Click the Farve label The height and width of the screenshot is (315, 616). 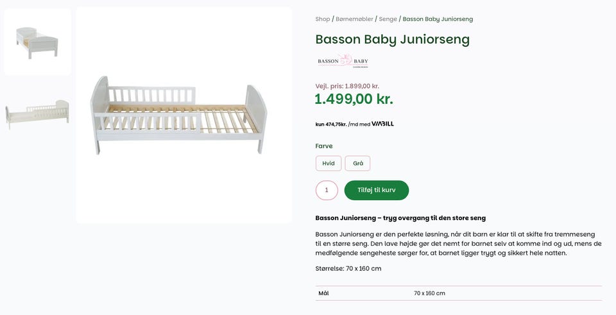coord(324,146)
